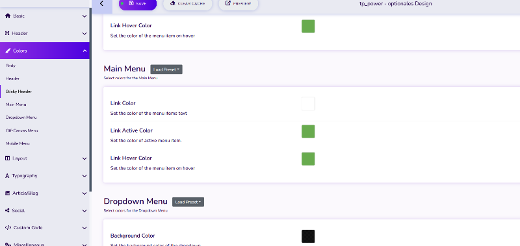Collapse the Colors section chevron

84,51
